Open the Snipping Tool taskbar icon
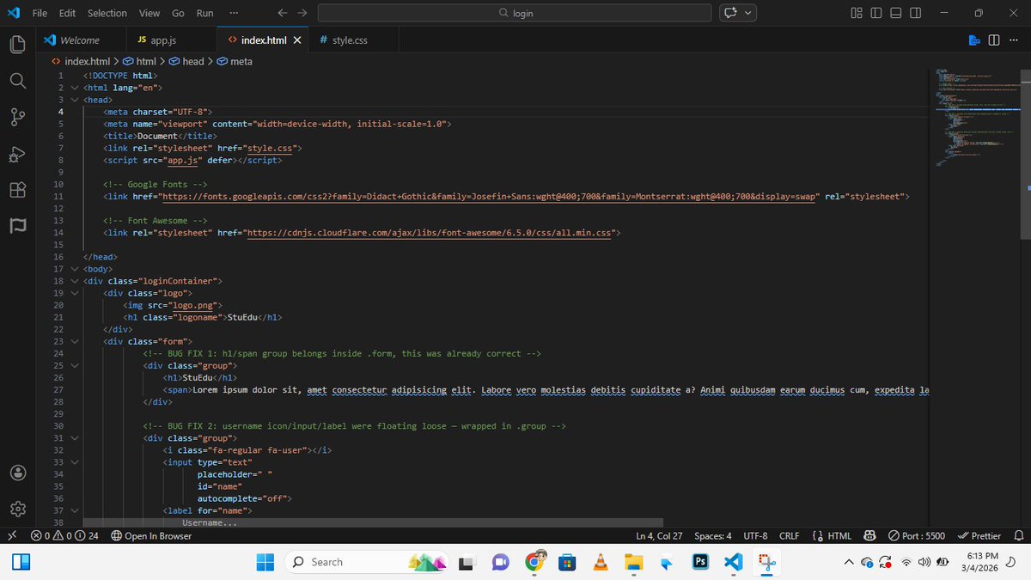The width and height of the screenshot is (1031, 580). tap(766, 562)
